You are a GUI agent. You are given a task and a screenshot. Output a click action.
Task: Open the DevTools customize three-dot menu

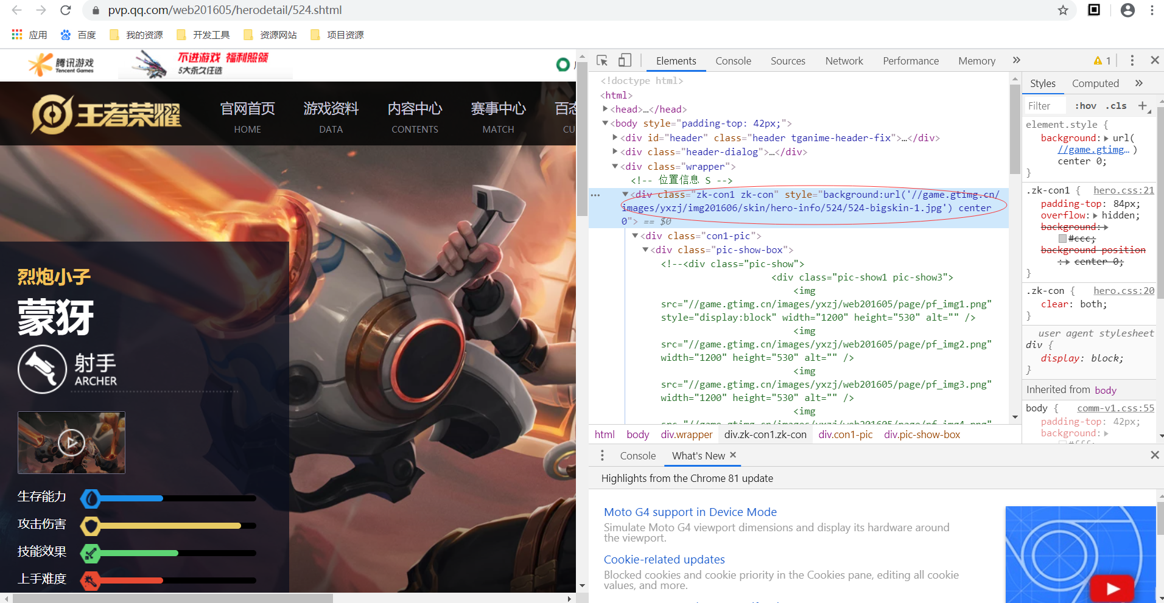pos(1132,60)
